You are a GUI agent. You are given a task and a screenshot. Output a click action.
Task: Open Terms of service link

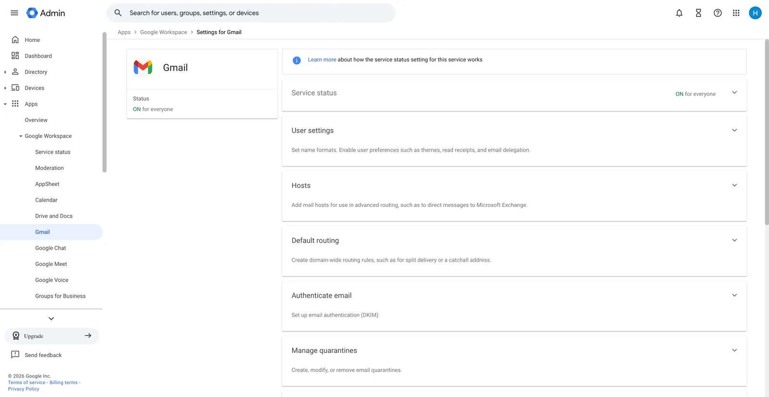[x=26, y=383]
